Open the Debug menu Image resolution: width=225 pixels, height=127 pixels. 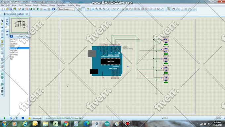[43, 5]
